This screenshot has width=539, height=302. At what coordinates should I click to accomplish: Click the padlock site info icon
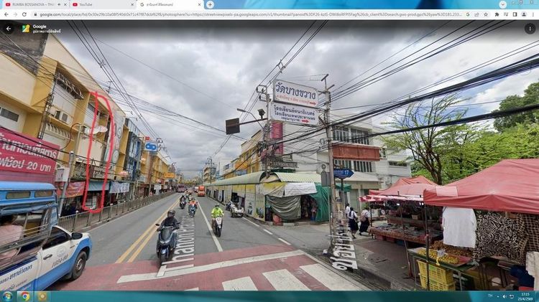35,14
